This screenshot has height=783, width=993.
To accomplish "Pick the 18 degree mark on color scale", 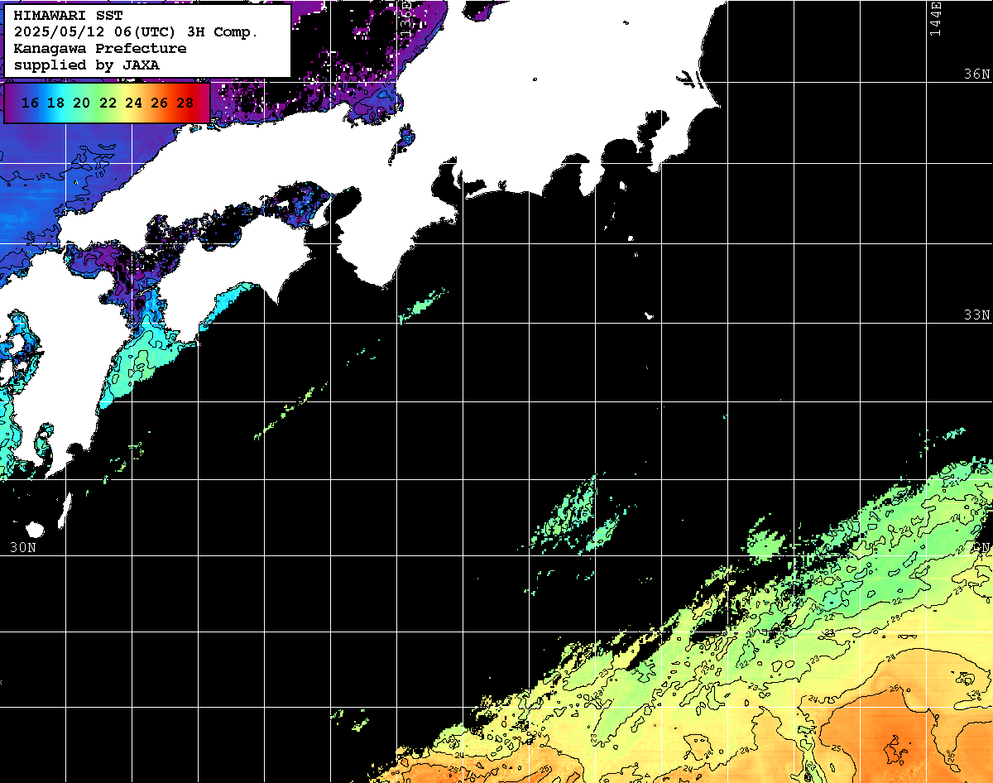I will (x=55, y=103).
